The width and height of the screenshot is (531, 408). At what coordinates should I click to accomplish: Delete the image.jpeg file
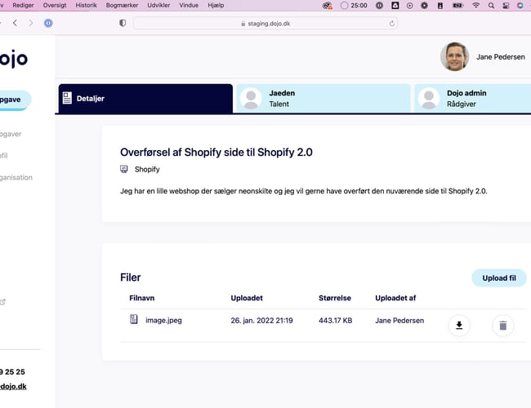(x=502, y=326)
